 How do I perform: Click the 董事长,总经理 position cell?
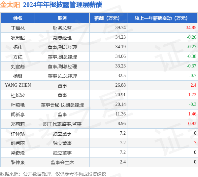(62, 76)
